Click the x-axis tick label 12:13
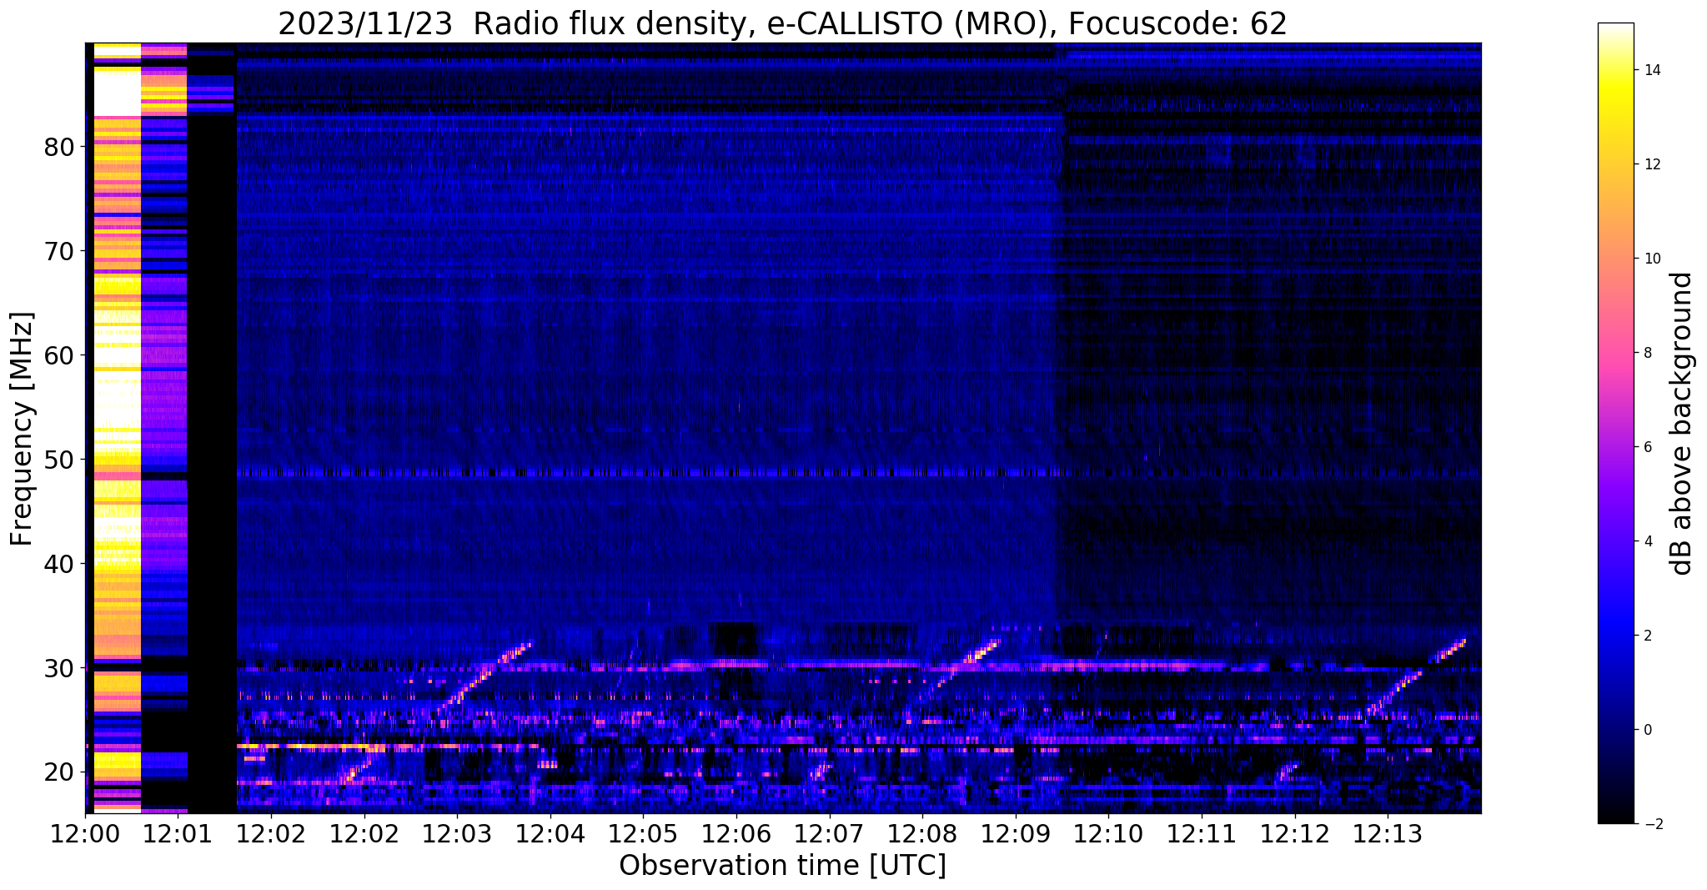Screen dimensions: 1707x890 point(1388,833)
